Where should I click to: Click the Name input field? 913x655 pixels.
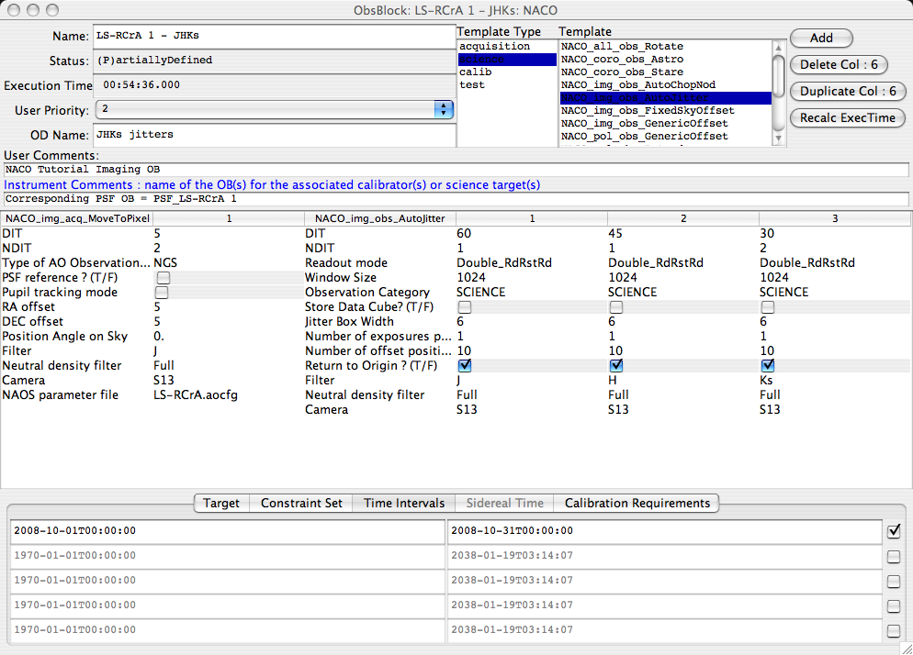[274, 36]
